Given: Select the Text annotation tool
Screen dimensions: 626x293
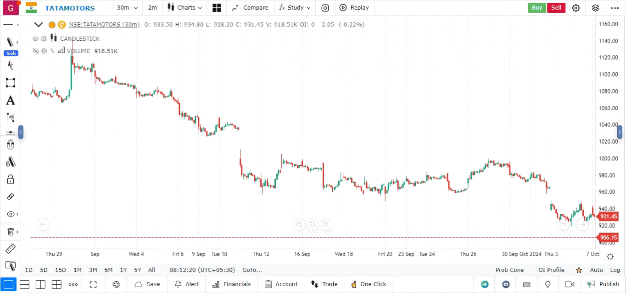Looking at the screenshot, I should click(x=10, y=100).
